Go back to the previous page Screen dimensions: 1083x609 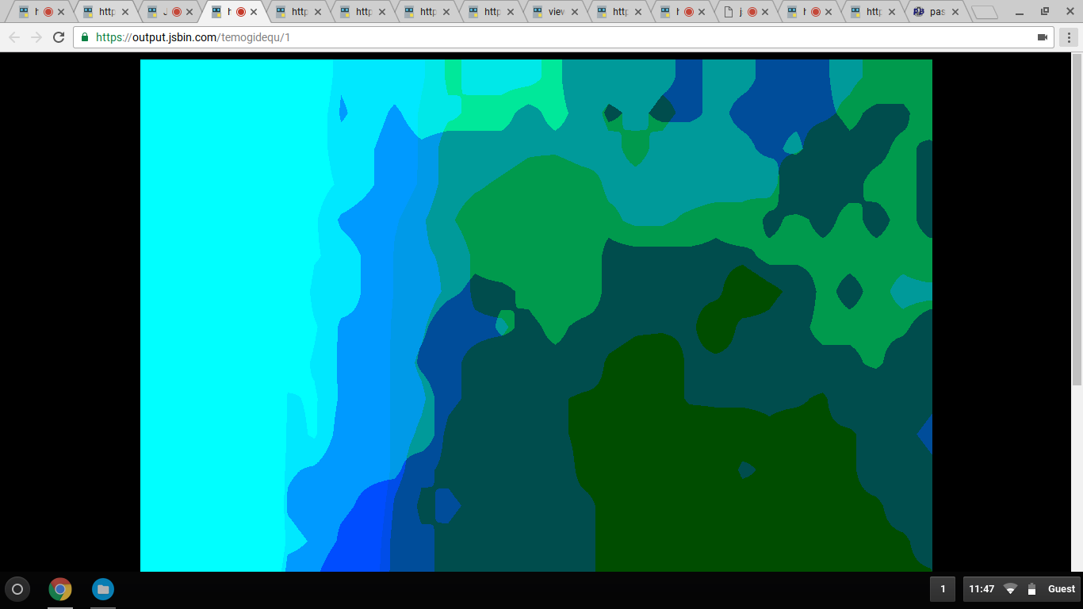pyautogui.click(x=14, y=37)
